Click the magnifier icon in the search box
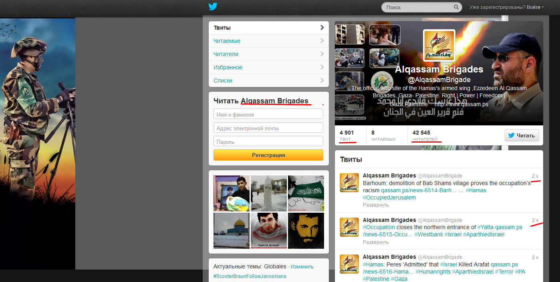The height and width of the screenshot is (282, 560). [456, 7]
